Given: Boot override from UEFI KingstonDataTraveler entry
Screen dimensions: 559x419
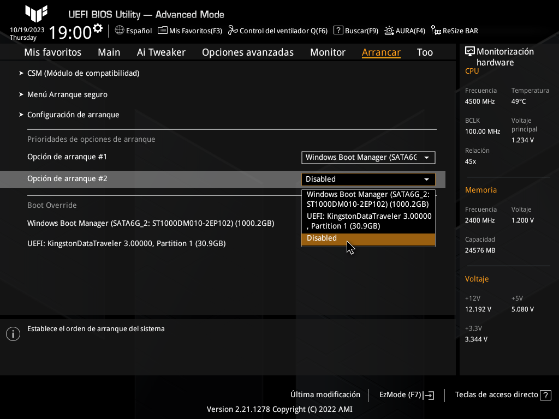Looking at the screenshot, I should [x=126, y=243].
